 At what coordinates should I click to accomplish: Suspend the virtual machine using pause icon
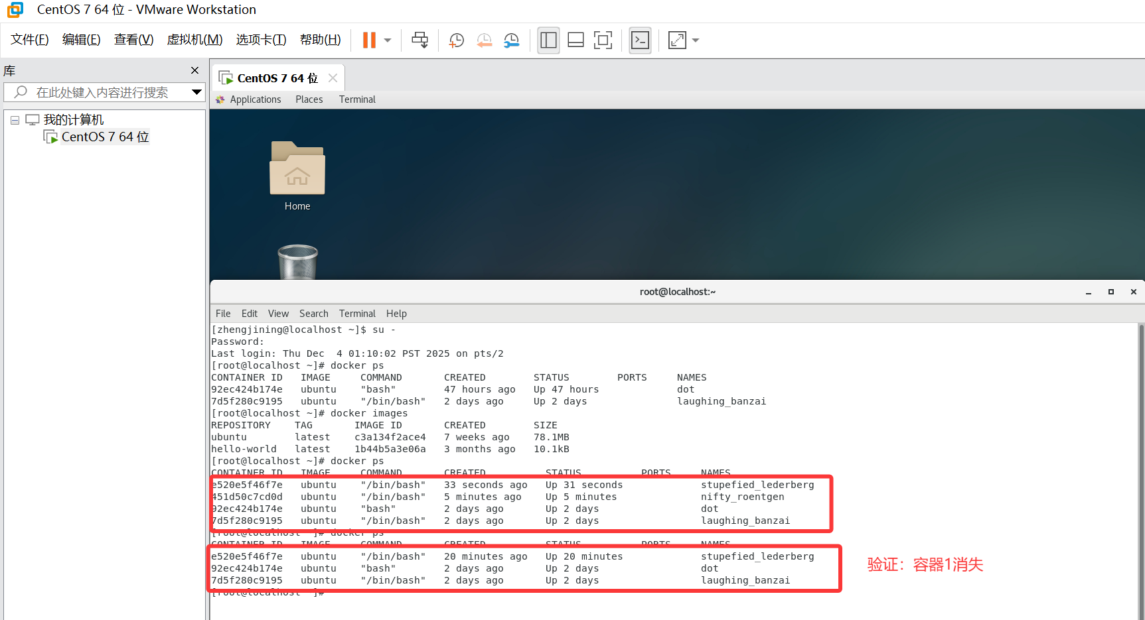369,40
